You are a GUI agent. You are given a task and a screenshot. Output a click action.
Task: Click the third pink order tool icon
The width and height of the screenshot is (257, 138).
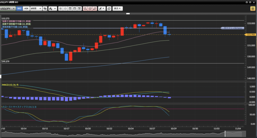coord(95,9)
